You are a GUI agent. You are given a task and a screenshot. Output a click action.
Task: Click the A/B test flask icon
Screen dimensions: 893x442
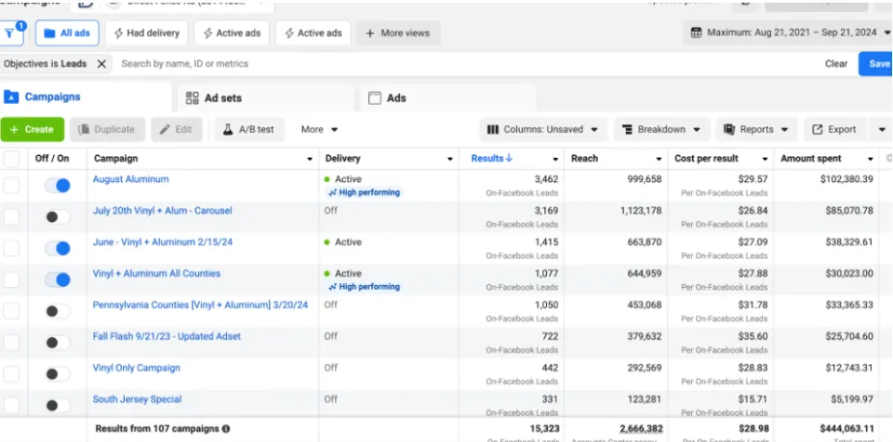(228, 129)
